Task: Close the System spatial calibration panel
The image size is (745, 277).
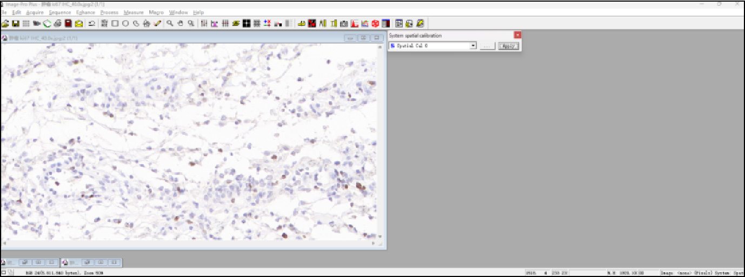Action: pos(517,35)
